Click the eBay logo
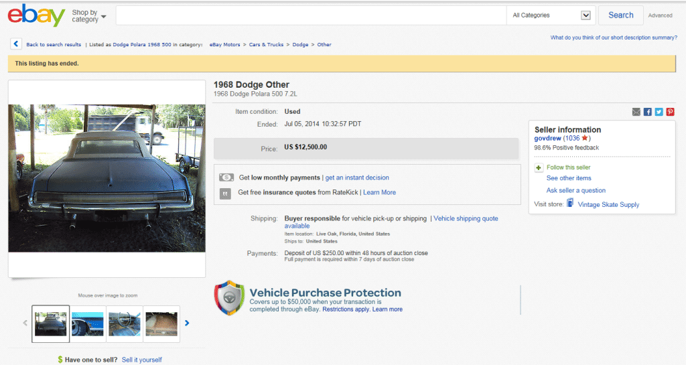 pyautogui.click(x=36, y=15)
